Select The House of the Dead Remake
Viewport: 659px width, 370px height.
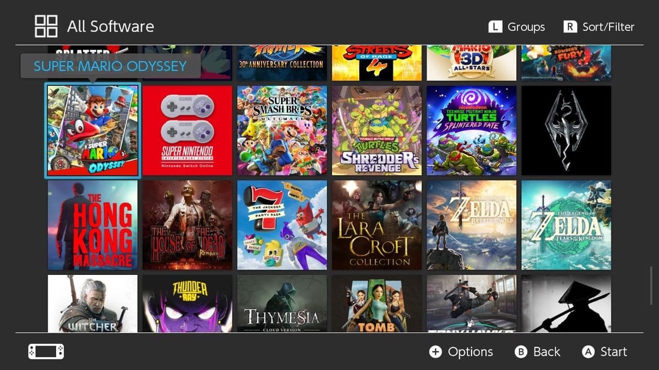coord(187,225)
